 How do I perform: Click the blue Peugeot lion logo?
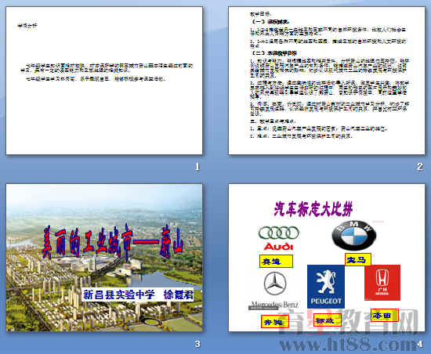point(326,287)
